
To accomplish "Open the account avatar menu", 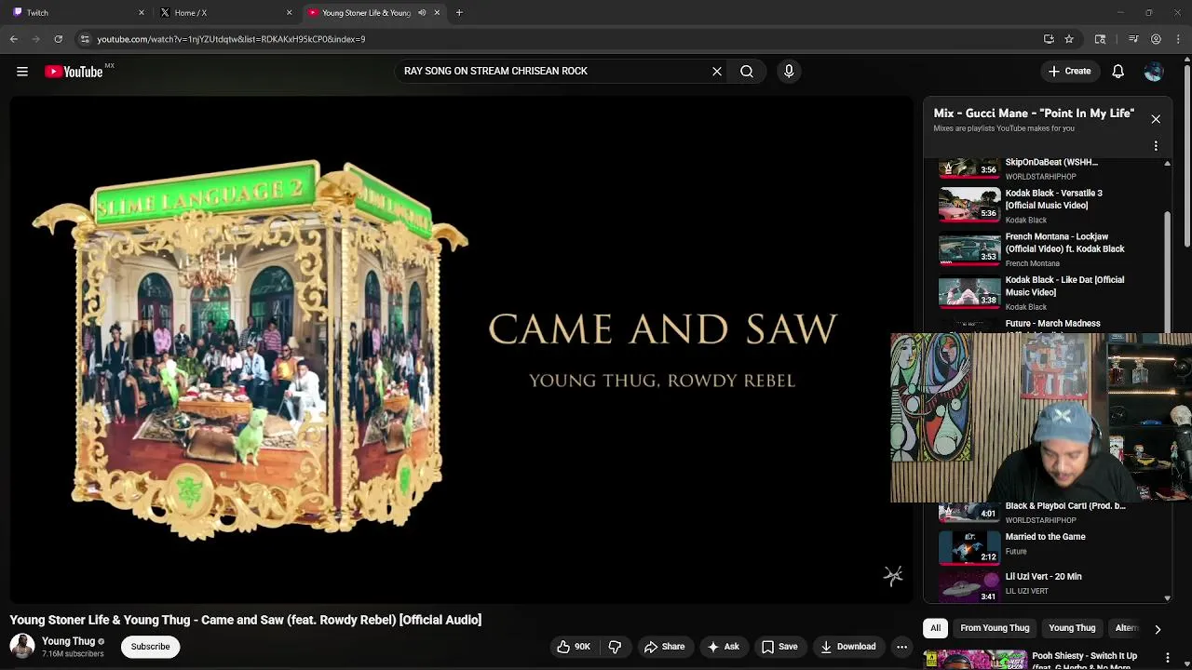I will click(1154, 72).
